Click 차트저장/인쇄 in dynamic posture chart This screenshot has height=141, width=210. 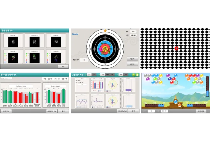[52, 111]
